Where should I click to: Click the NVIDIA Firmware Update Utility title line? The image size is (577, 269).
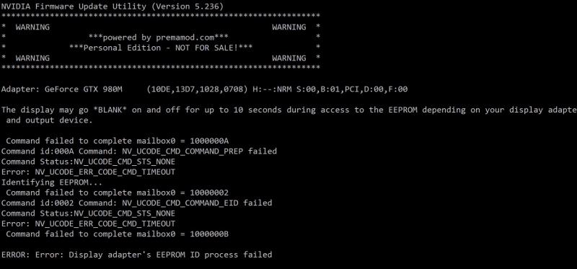[x=113, y=6]
